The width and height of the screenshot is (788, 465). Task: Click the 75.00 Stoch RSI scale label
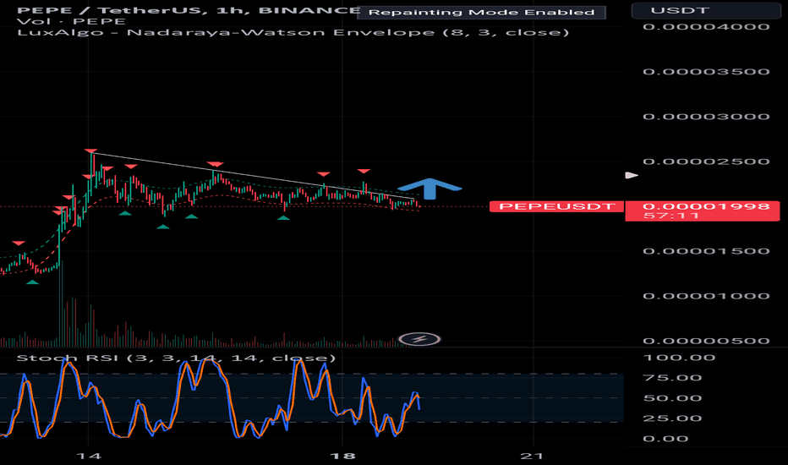[x=672, y=378]
